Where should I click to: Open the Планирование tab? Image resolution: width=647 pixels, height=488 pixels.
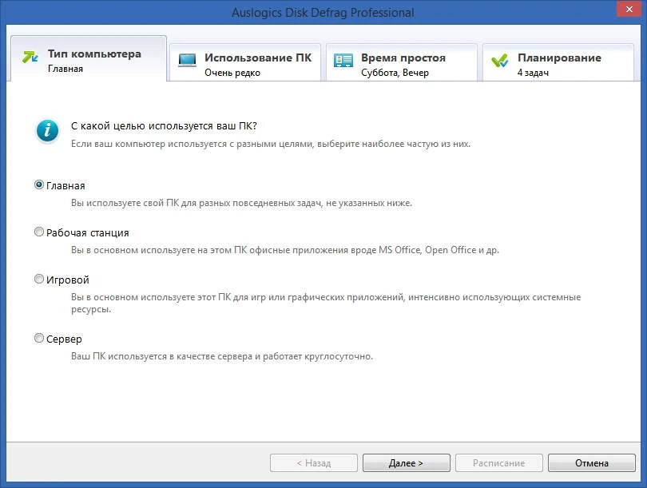(x=558, y=62)
